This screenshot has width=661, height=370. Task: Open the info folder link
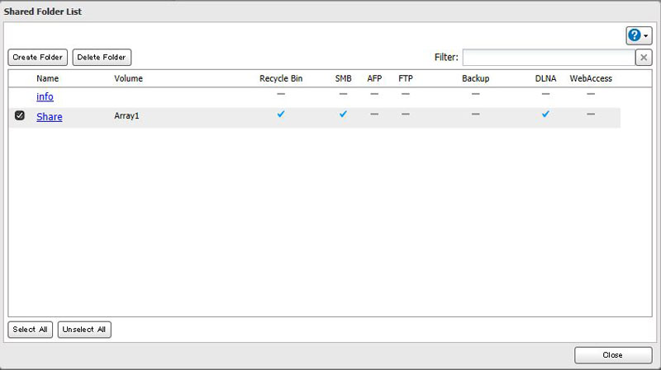click(x=45, y=96)
